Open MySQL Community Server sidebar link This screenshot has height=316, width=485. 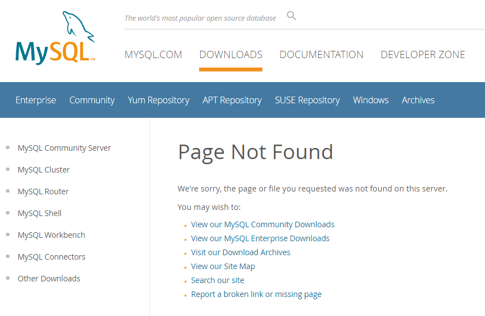point(64,148)
